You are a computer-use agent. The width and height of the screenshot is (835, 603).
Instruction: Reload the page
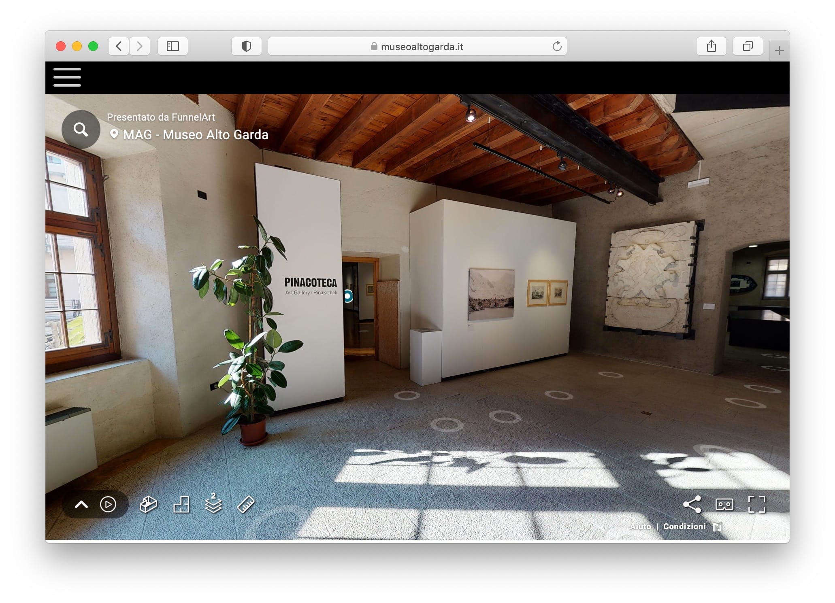point(557,46)
